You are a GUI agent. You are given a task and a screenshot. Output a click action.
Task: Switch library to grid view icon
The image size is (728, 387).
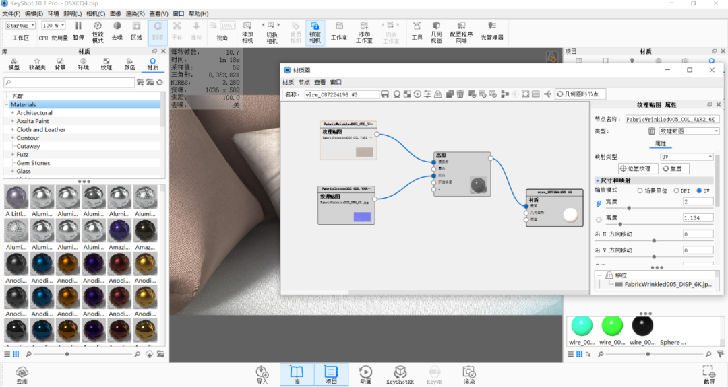point(16,354)
